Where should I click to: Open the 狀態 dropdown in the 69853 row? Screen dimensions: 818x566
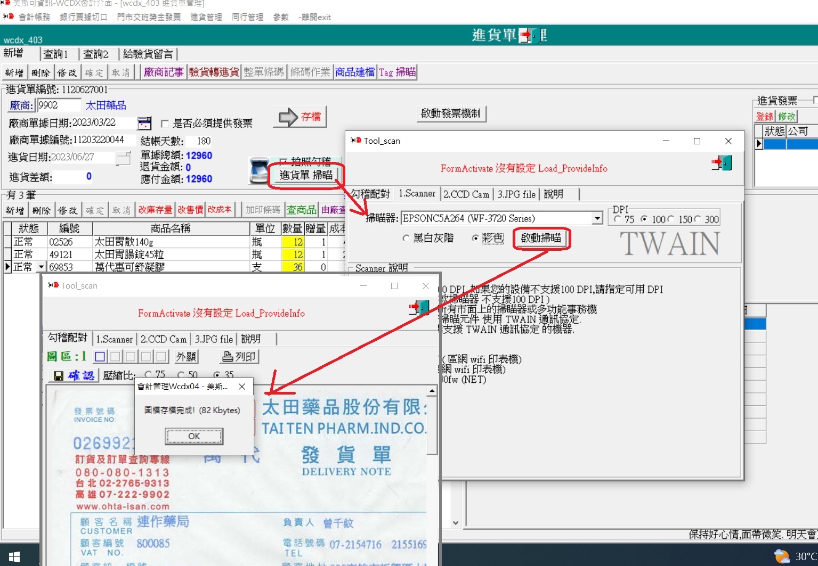tap(41, 267)
